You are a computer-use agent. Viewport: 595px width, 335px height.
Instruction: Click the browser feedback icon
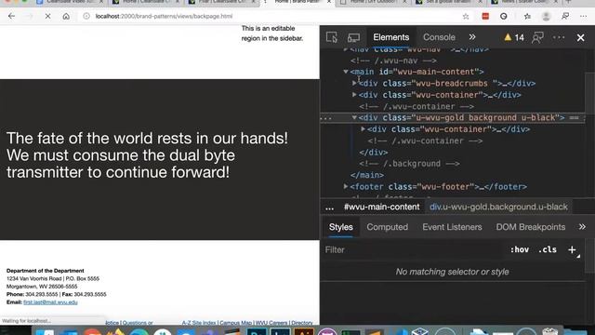coord(565,17)
